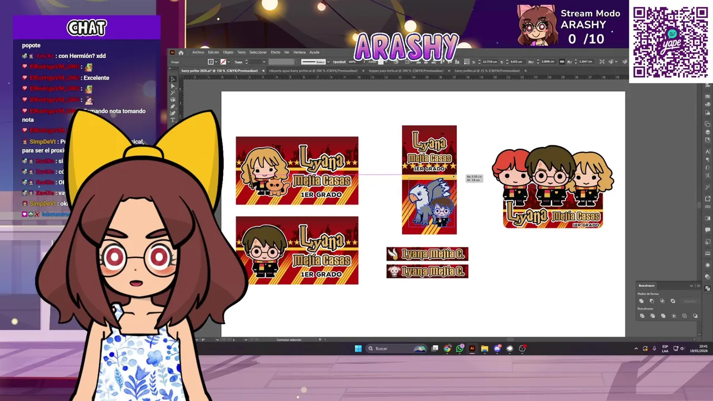Click the Illustrator home icon
This screenshot has width=713, height=401.
pyautogui.click(x=181, y=52)
